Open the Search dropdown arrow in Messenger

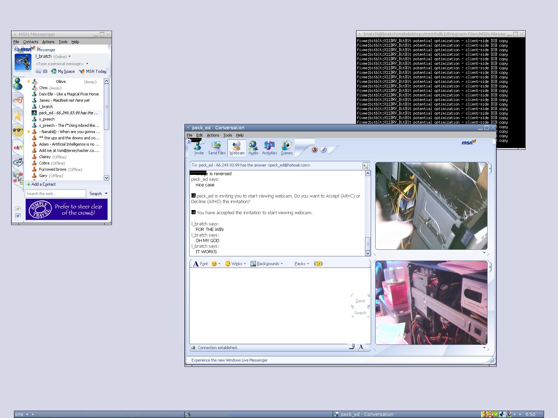[x=106, y=194]
